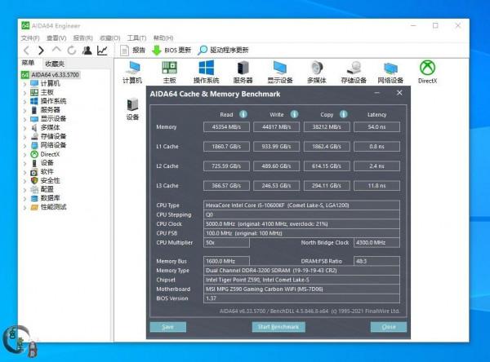
Task: Expand the 存储设备 tree node
Action: click(x=24, y=136)
